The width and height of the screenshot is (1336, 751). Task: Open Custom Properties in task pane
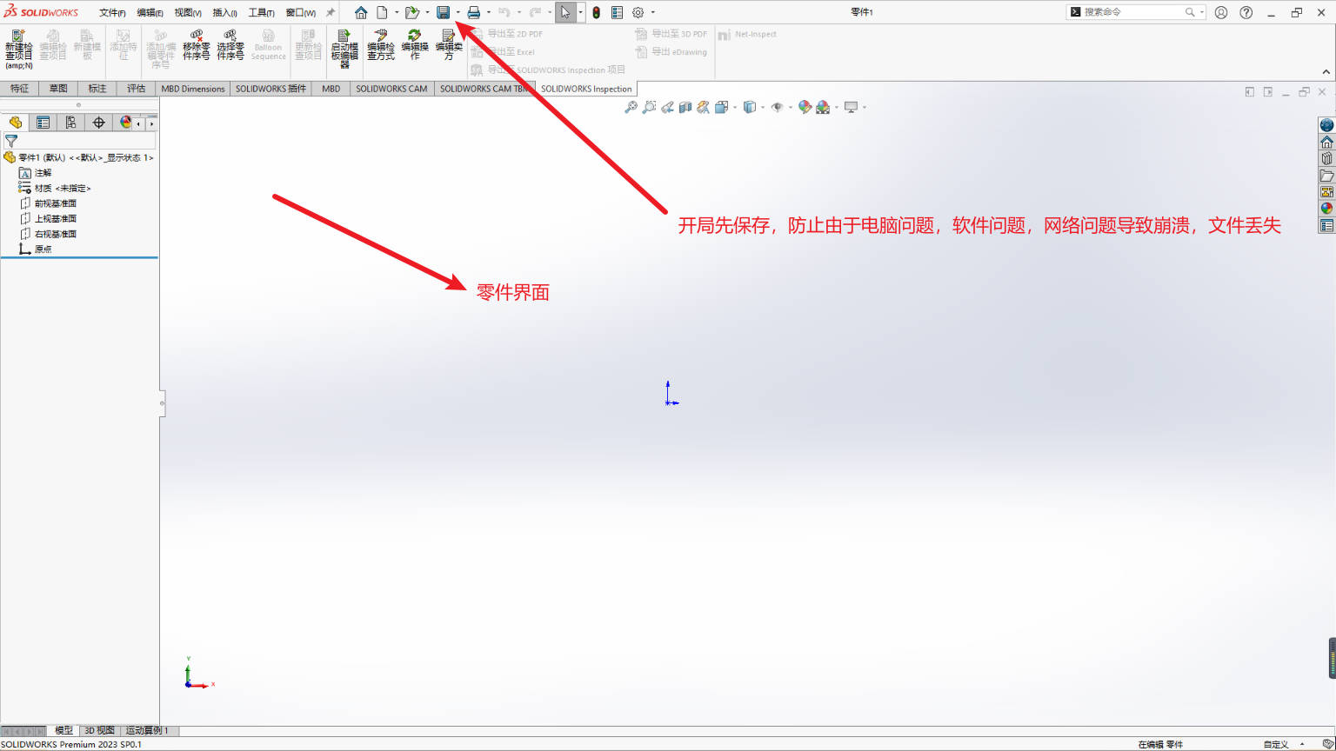[1326, 226]
